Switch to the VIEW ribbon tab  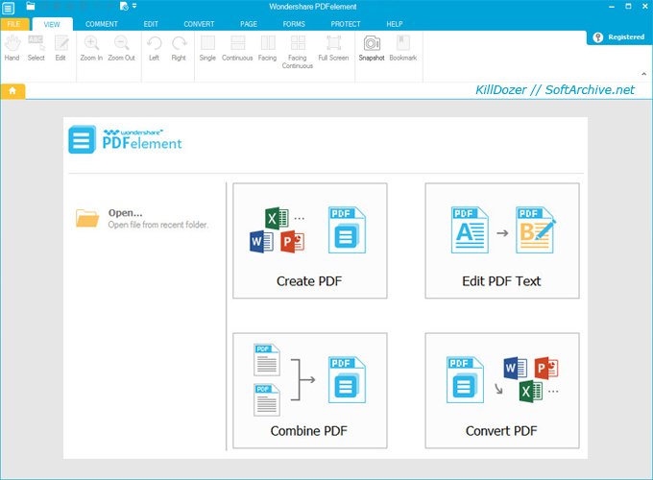tap(52, 24)
